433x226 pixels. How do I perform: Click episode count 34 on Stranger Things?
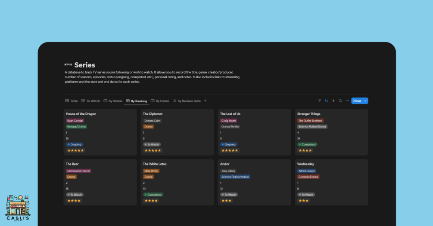pyautogui.click(x=299, y=138)
